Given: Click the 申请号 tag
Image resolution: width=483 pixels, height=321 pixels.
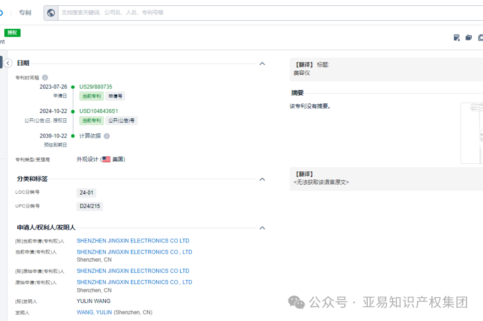Looking at the screenshot, I should [115, 96].
